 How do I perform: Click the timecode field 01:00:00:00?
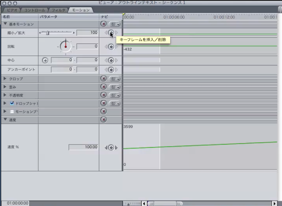[x=16, y=203]
